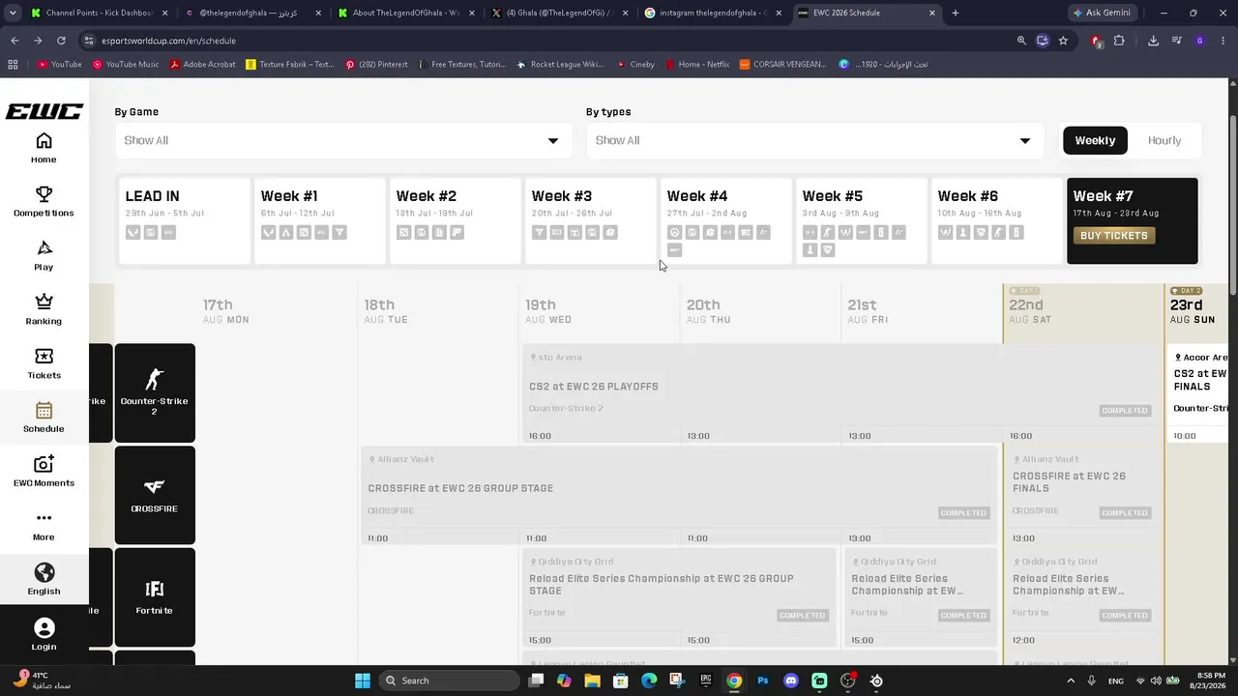
Task: Open Microsoft Edge from the taskbar
Action: point(649,681)
